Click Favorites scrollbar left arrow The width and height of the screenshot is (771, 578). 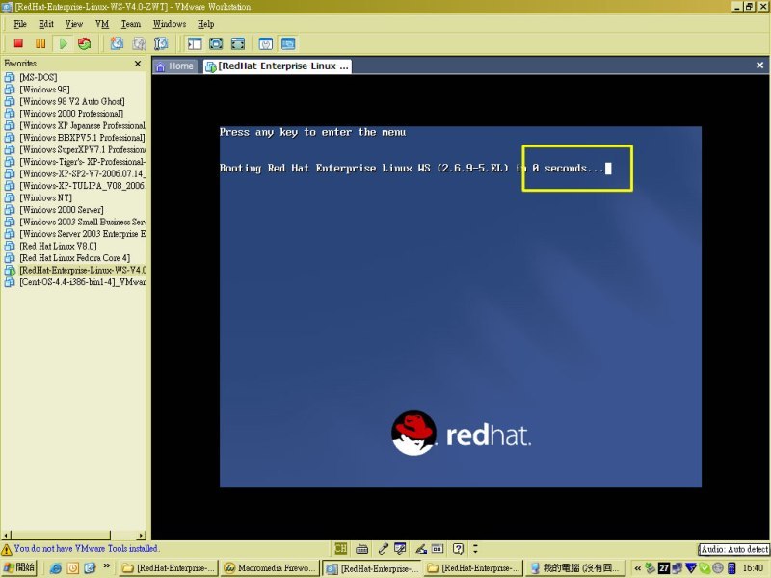(7, 535)
